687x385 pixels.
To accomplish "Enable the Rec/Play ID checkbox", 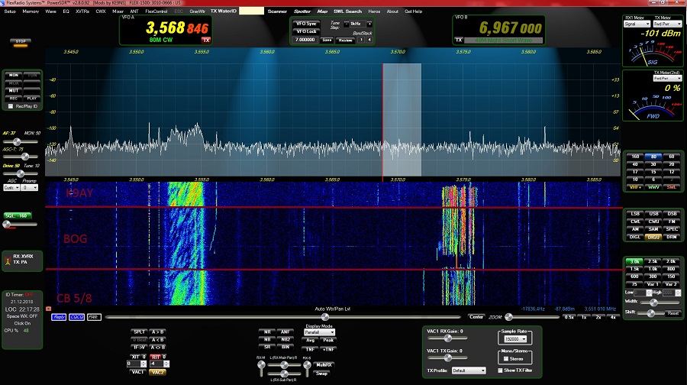I will tap(10, 106).
